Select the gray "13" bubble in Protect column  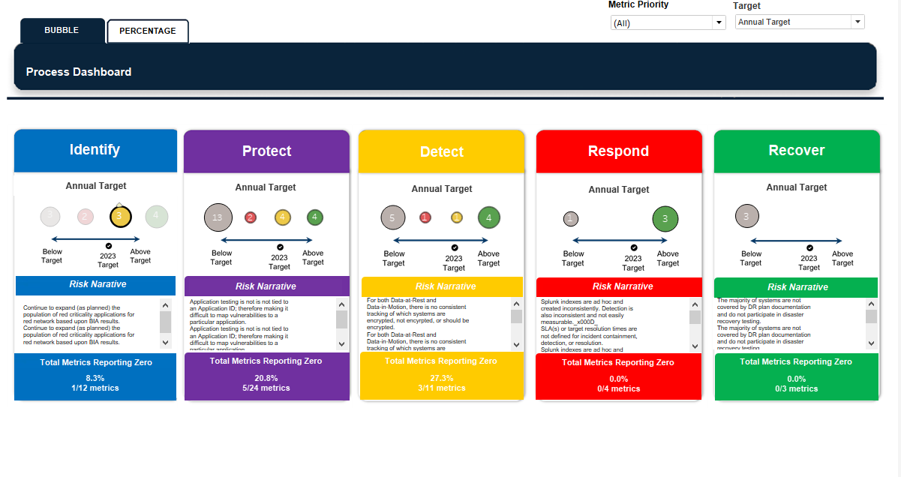tap(218, 217)
